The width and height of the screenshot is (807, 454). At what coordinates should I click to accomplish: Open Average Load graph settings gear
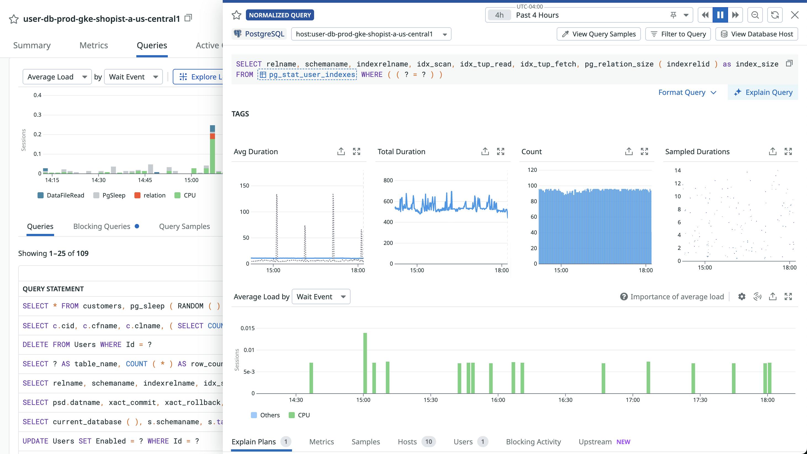(x=742, y=297)
